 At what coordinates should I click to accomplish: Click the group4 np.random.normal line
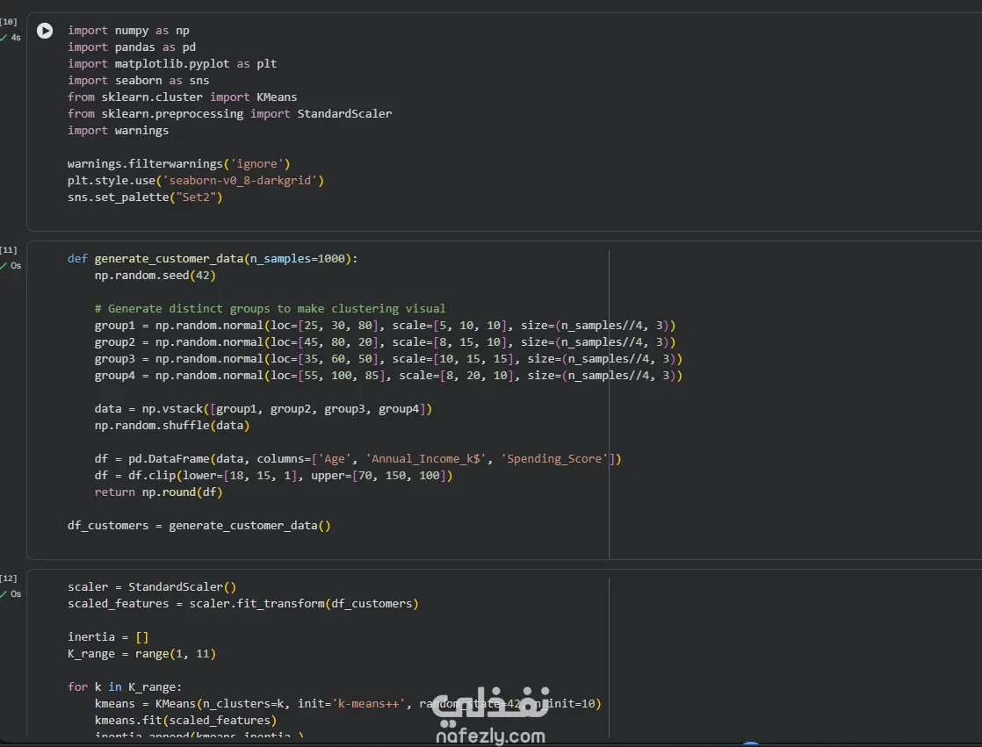click(x=388, y=376)
